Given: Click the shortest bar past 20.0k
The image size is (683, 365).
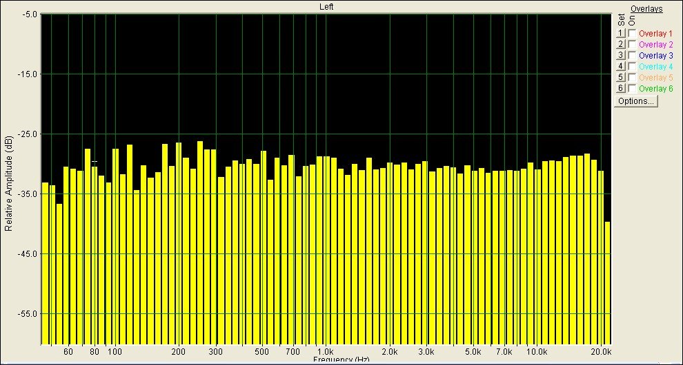Looking at the screenshot, I should point(608,282).
